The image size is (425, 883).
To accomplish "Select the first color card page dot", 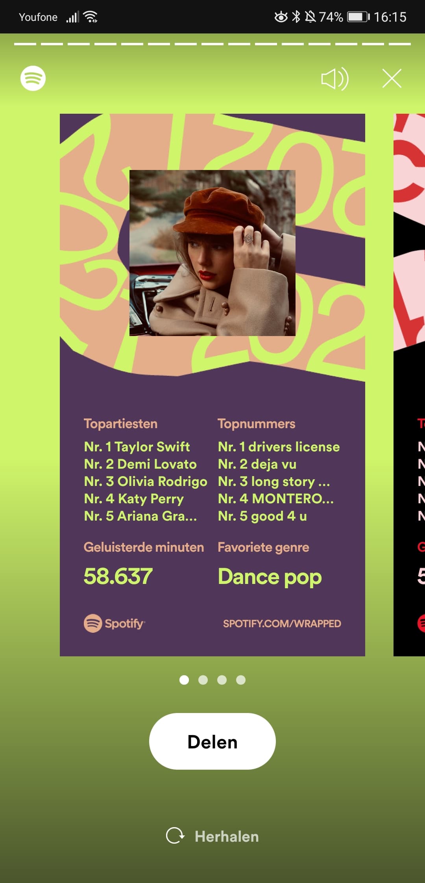I will (184, 680).
